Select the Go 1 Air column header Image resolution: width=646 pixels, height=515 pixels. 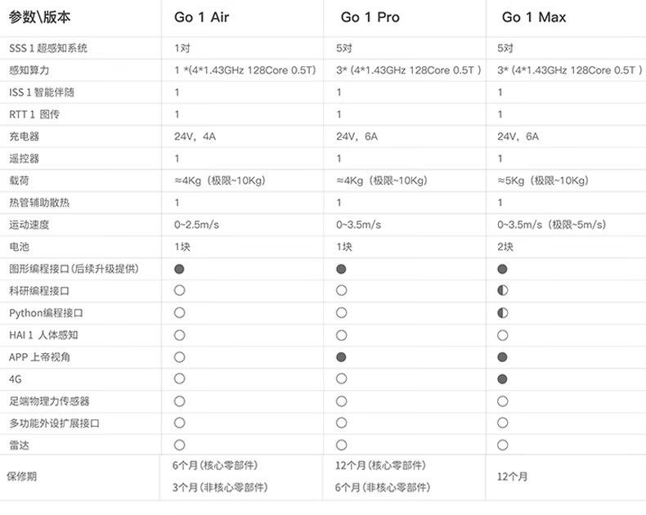pyautogui.click(x=208, y=17)
